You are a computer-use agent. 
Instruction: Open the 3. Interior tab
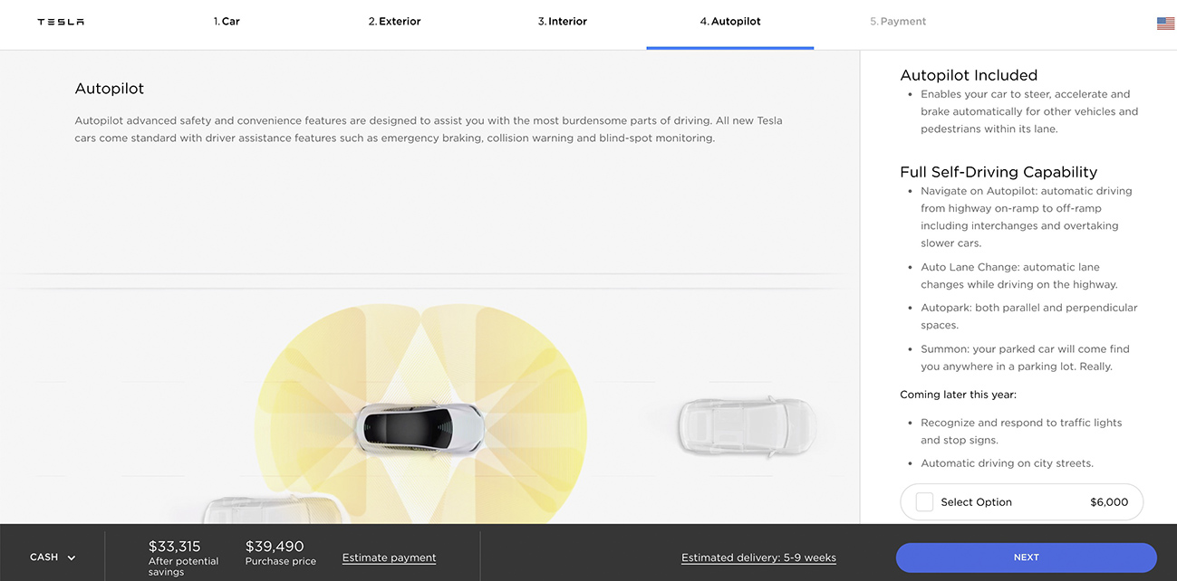click(x=563, y=22)
